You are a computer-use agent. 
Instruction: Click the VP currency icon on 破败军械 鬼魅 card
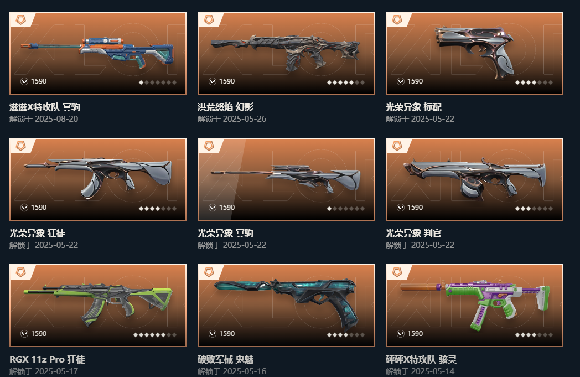coord(213,334)
